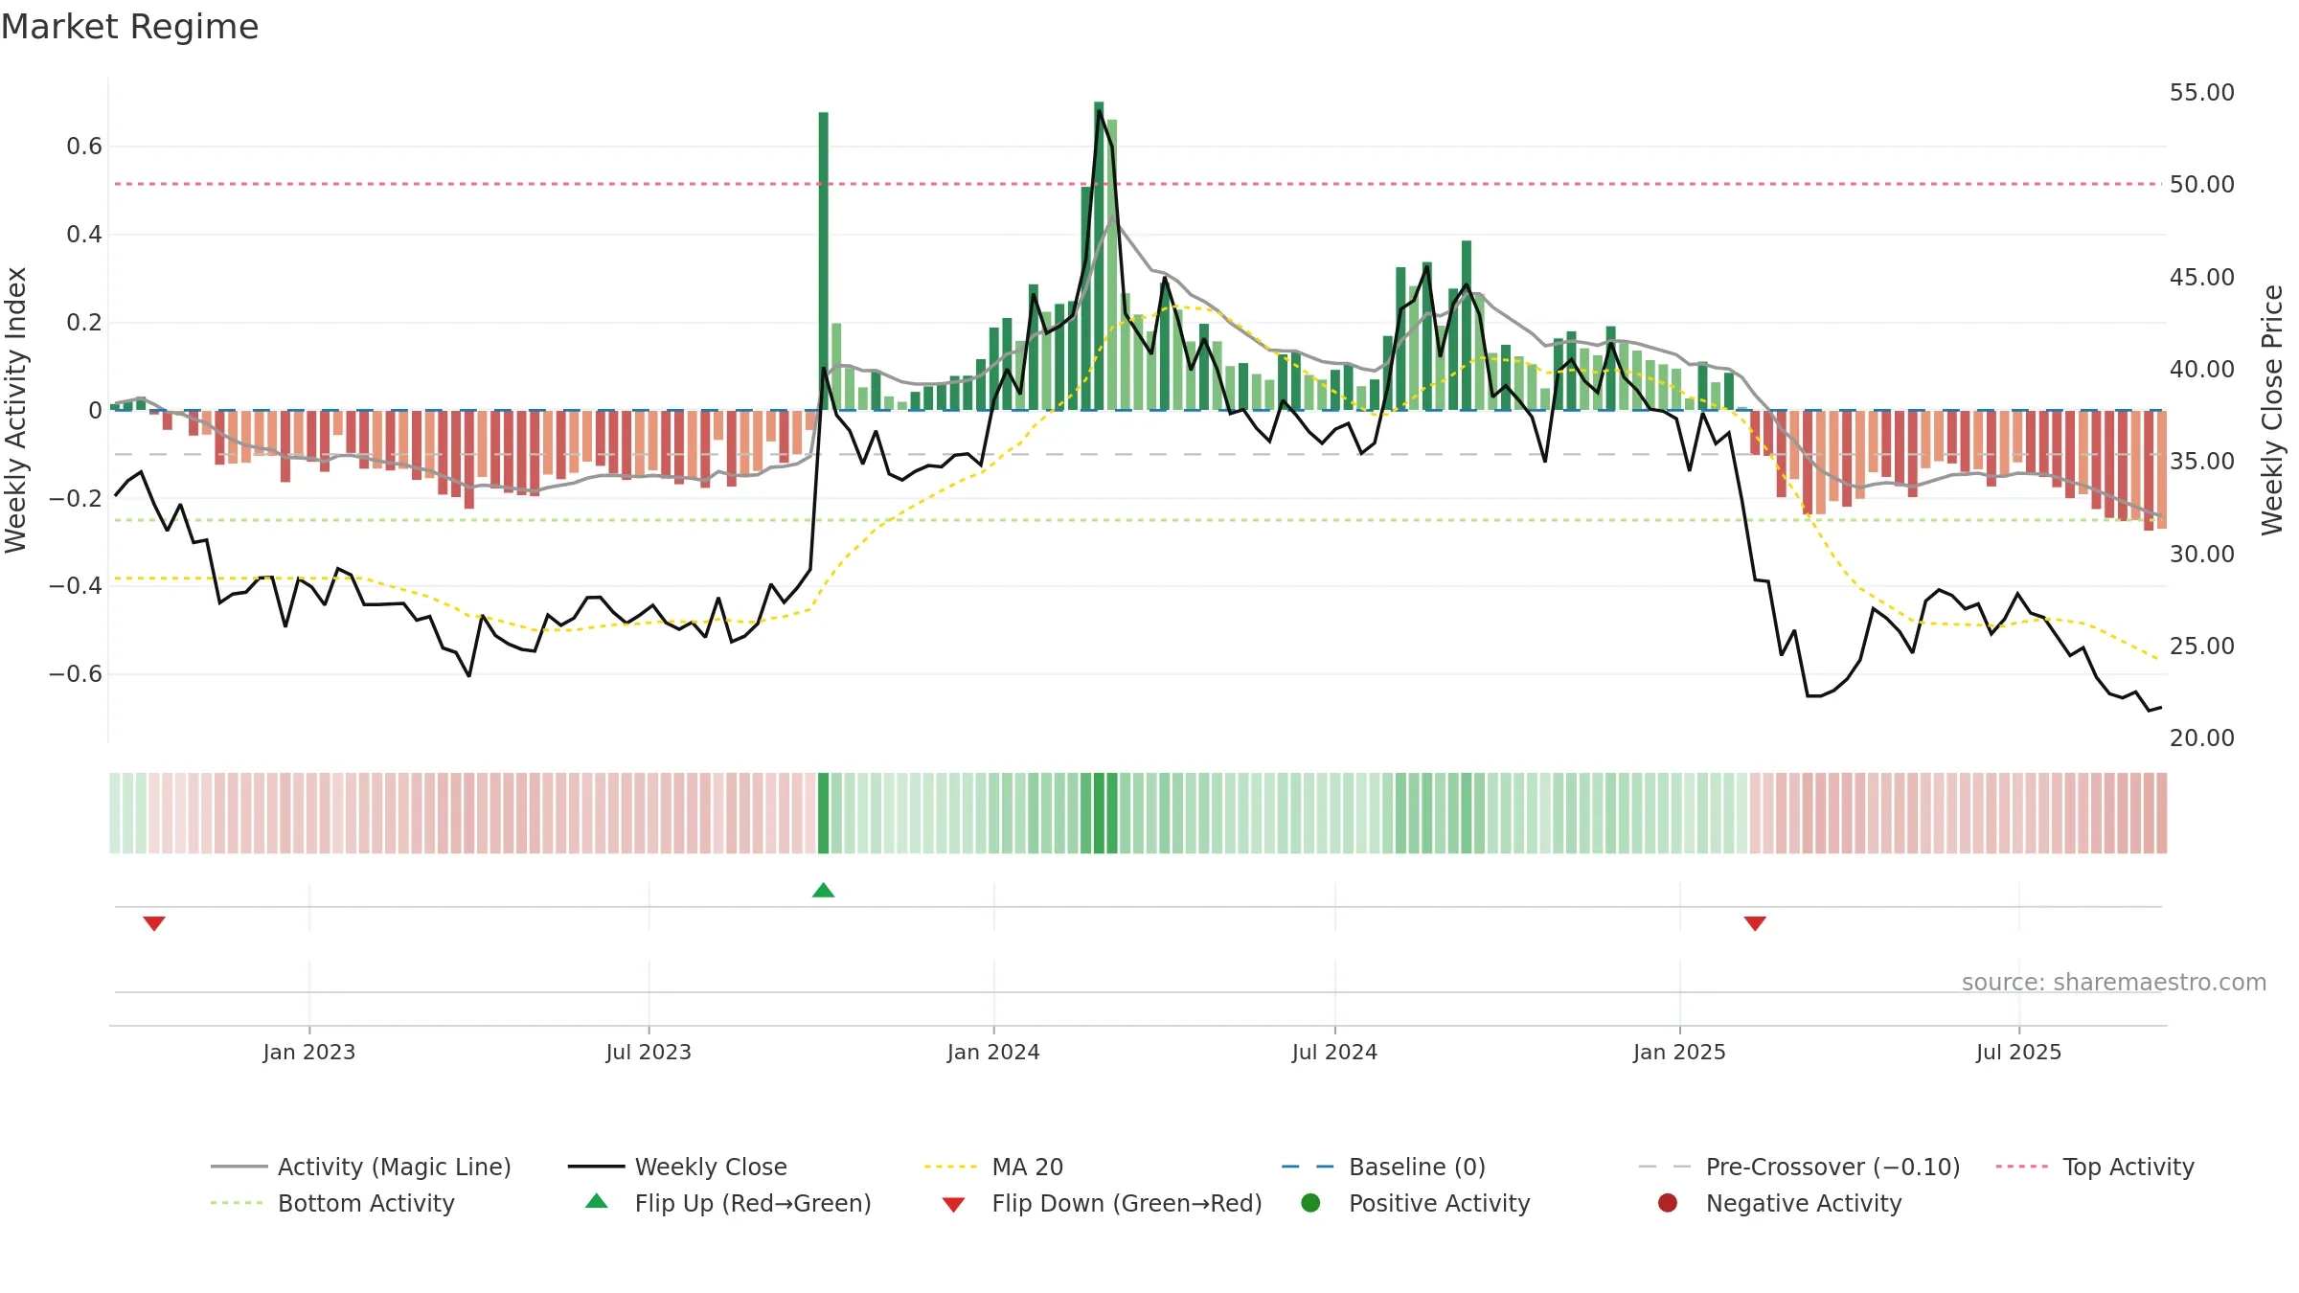Click Jul 2023 axis label
The width and height of the screenshot is (2299, 1293).
point(649,1053)
